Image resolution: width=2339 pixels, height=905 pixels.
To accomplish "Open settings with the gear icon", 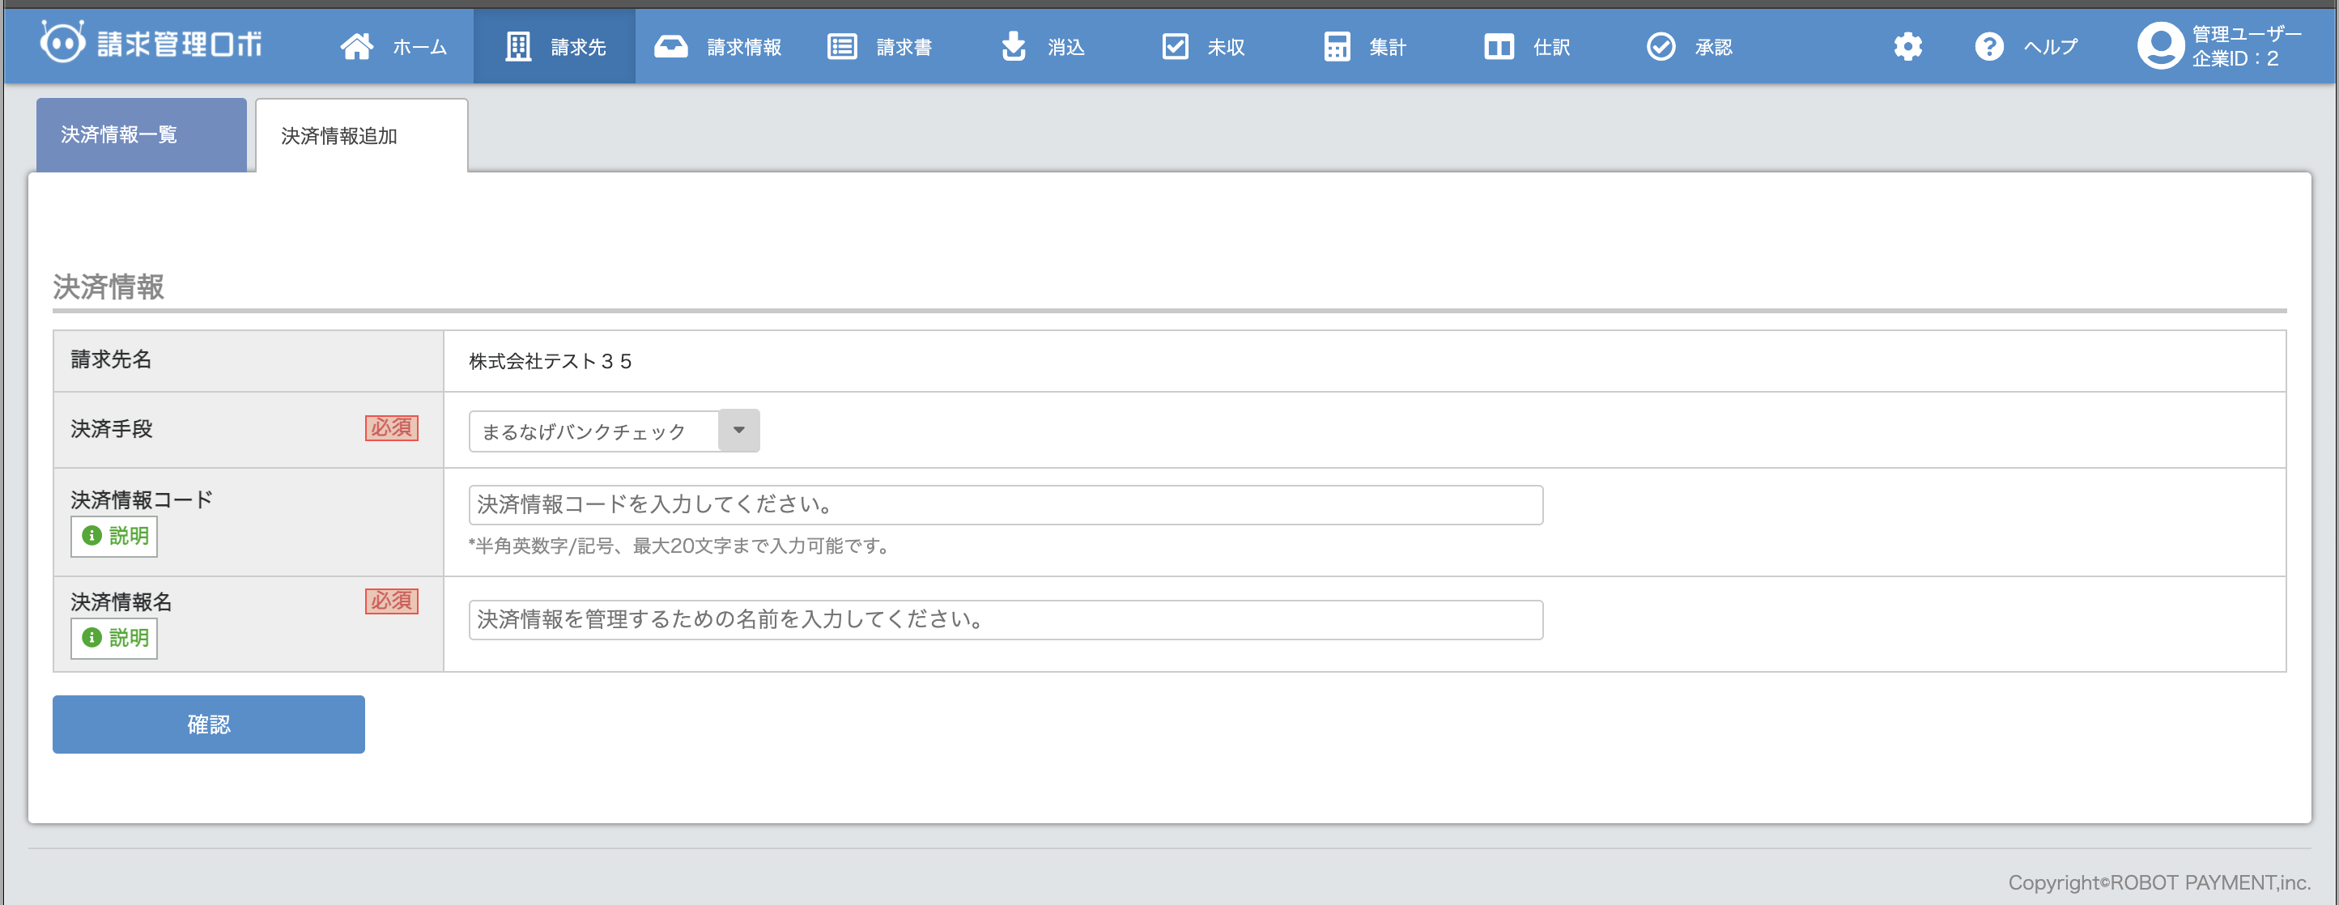I will click(x=1907, y=46).
